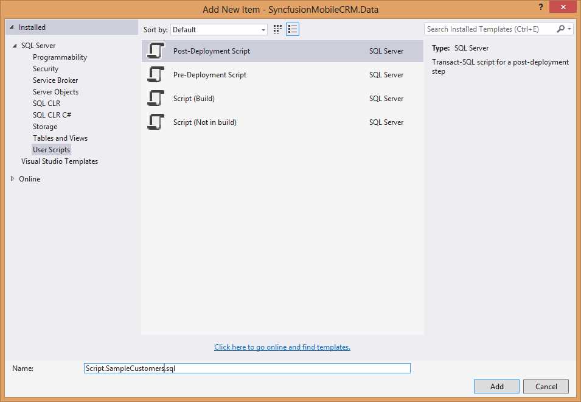The width and height of the screenshot is (581, 402).
Task: Select the Server Objects category
Action: [x=55, y=91]
